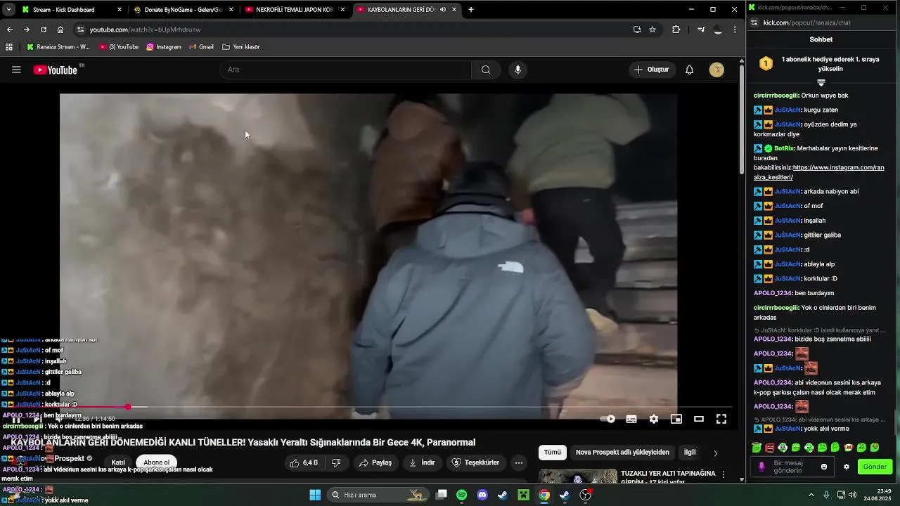Open Ranaiza Stream bookmark
Screen dimensions: 900x506
pos(58,47)
